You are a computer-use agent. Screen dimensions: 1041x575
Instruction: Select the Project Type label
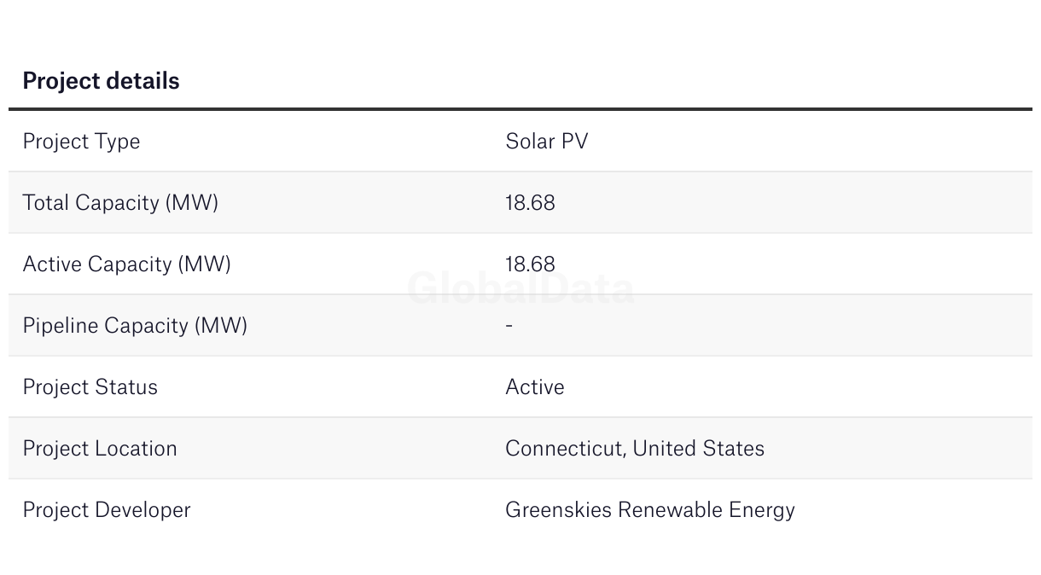tap(81, 142)
